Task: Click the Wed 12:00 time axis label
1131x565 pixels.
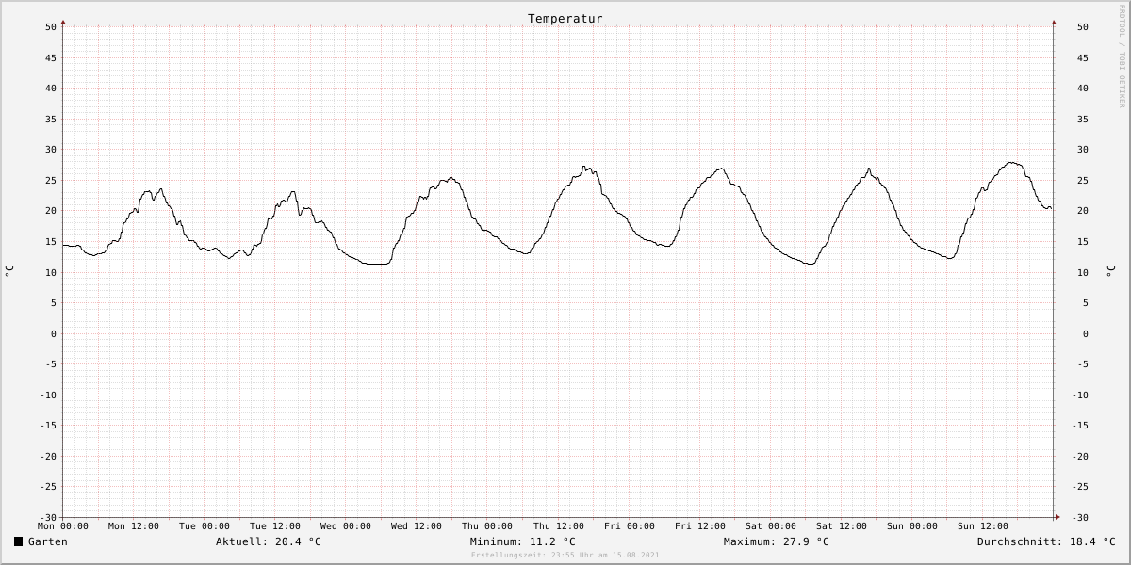Action: [x=417, y=526]
